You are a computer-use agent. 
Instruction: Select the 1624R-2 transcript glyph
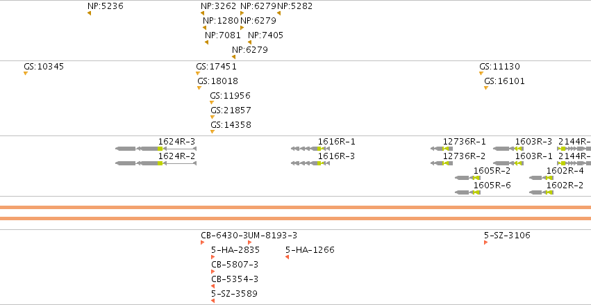(156, 163)
